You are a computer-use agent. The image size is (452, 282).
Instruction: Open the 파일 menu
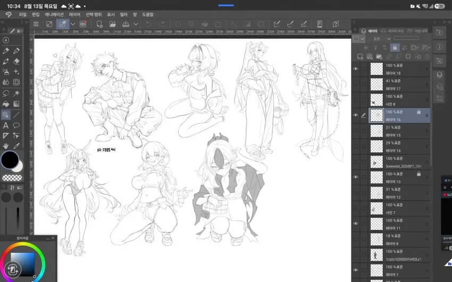click(22, 14)
